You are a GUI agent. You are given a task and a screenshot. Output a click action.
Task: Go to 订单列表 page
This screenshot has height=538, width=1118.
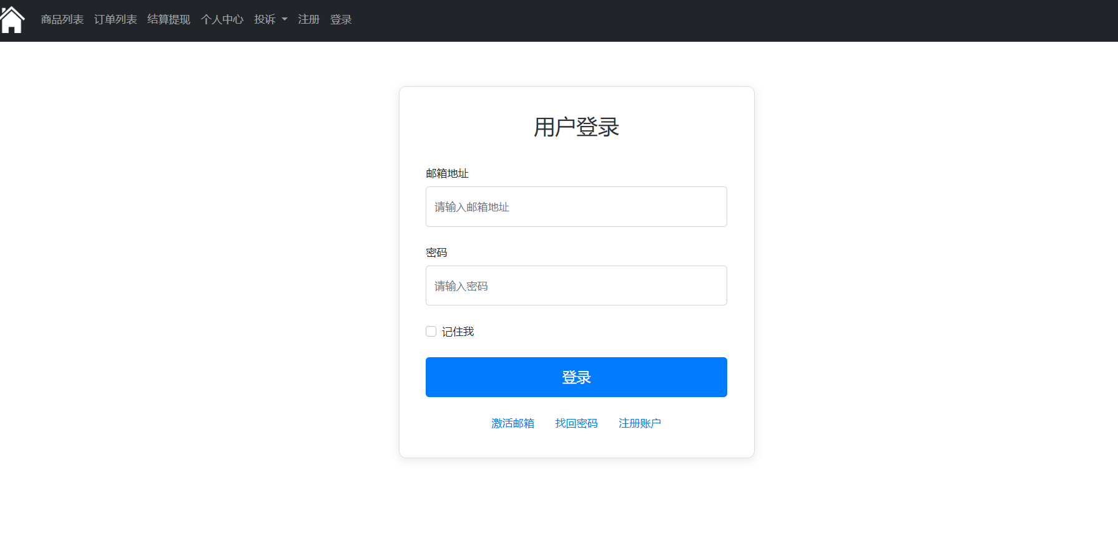click(115, 20)
